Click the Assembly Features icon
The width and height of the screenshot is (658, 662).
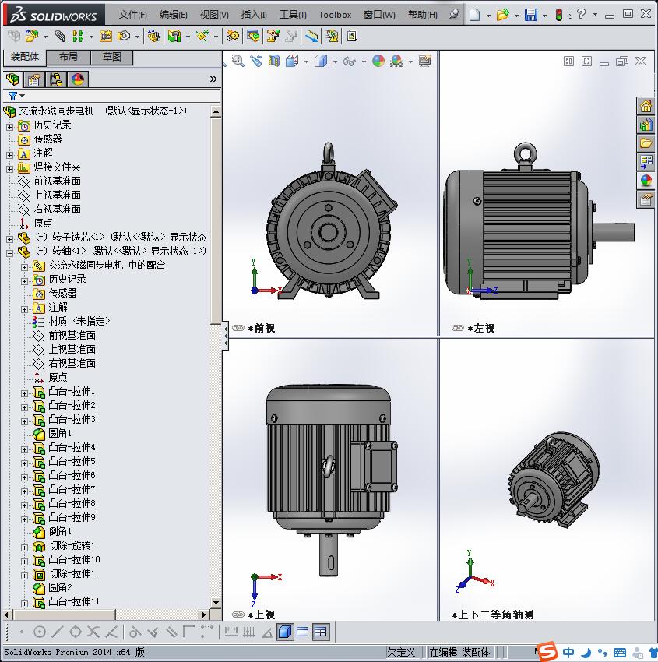pyautogui.click(x=174, y=37)
